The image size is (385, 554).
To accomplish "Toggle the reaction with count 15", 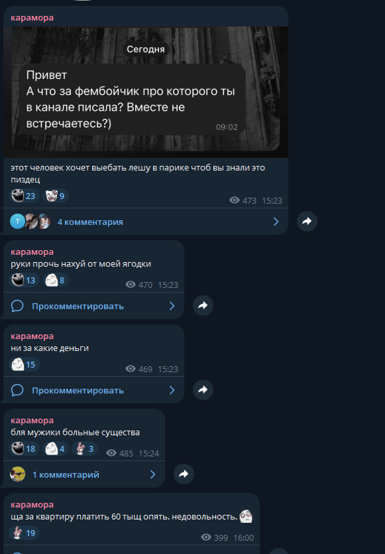I will point(24,364).
